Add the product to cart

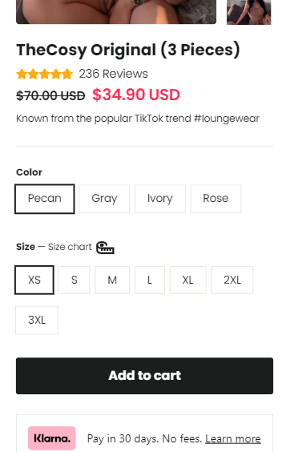144,376
